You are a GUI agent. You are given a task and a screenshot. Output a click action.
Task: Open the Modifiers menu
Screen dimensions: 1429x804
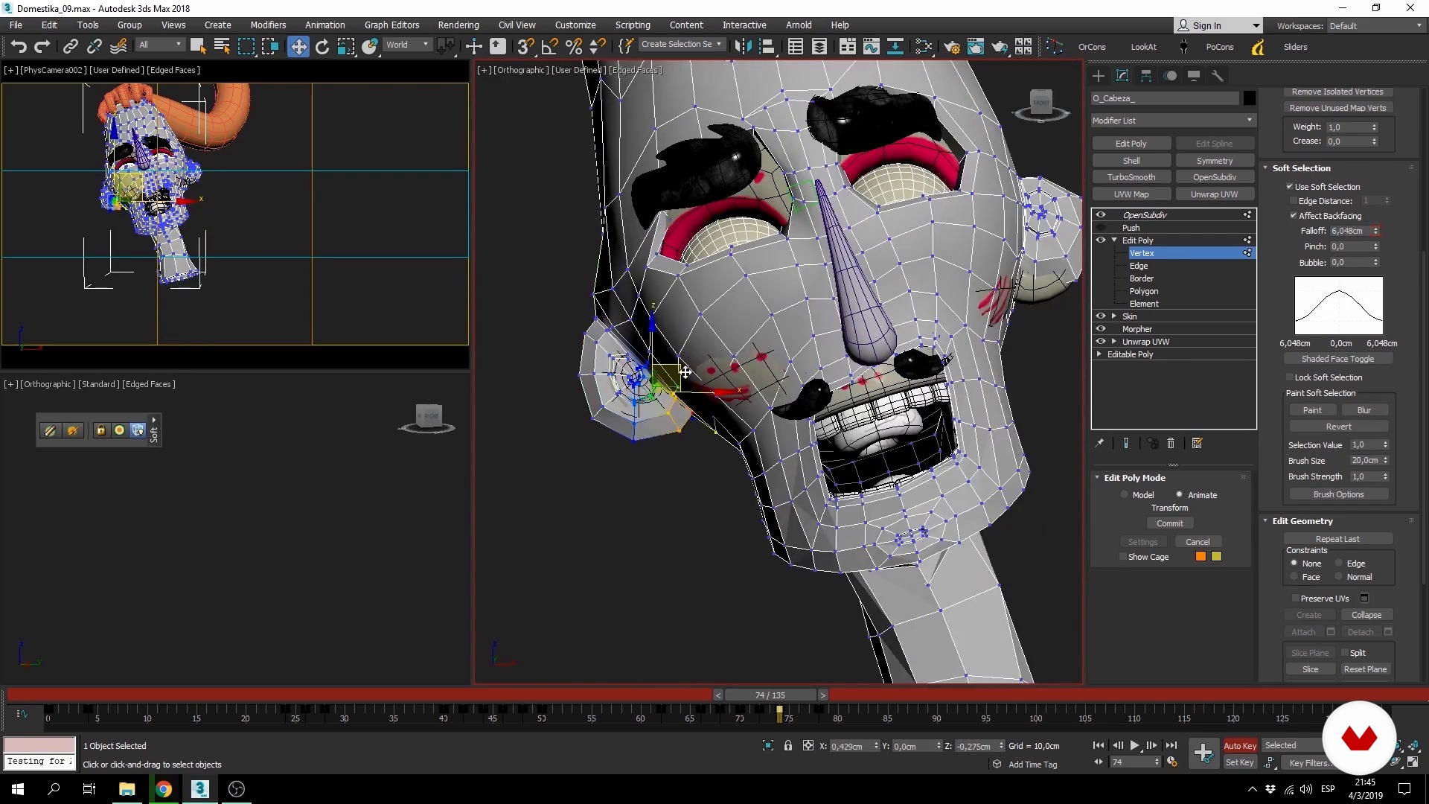(x=268, y=25)
